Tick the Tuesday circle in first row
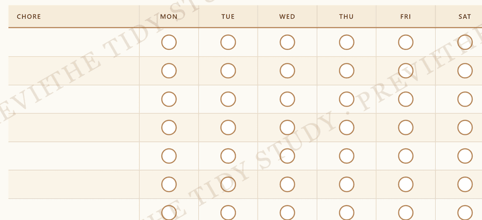Screen dimensions: 482x220 coord(228,42)
